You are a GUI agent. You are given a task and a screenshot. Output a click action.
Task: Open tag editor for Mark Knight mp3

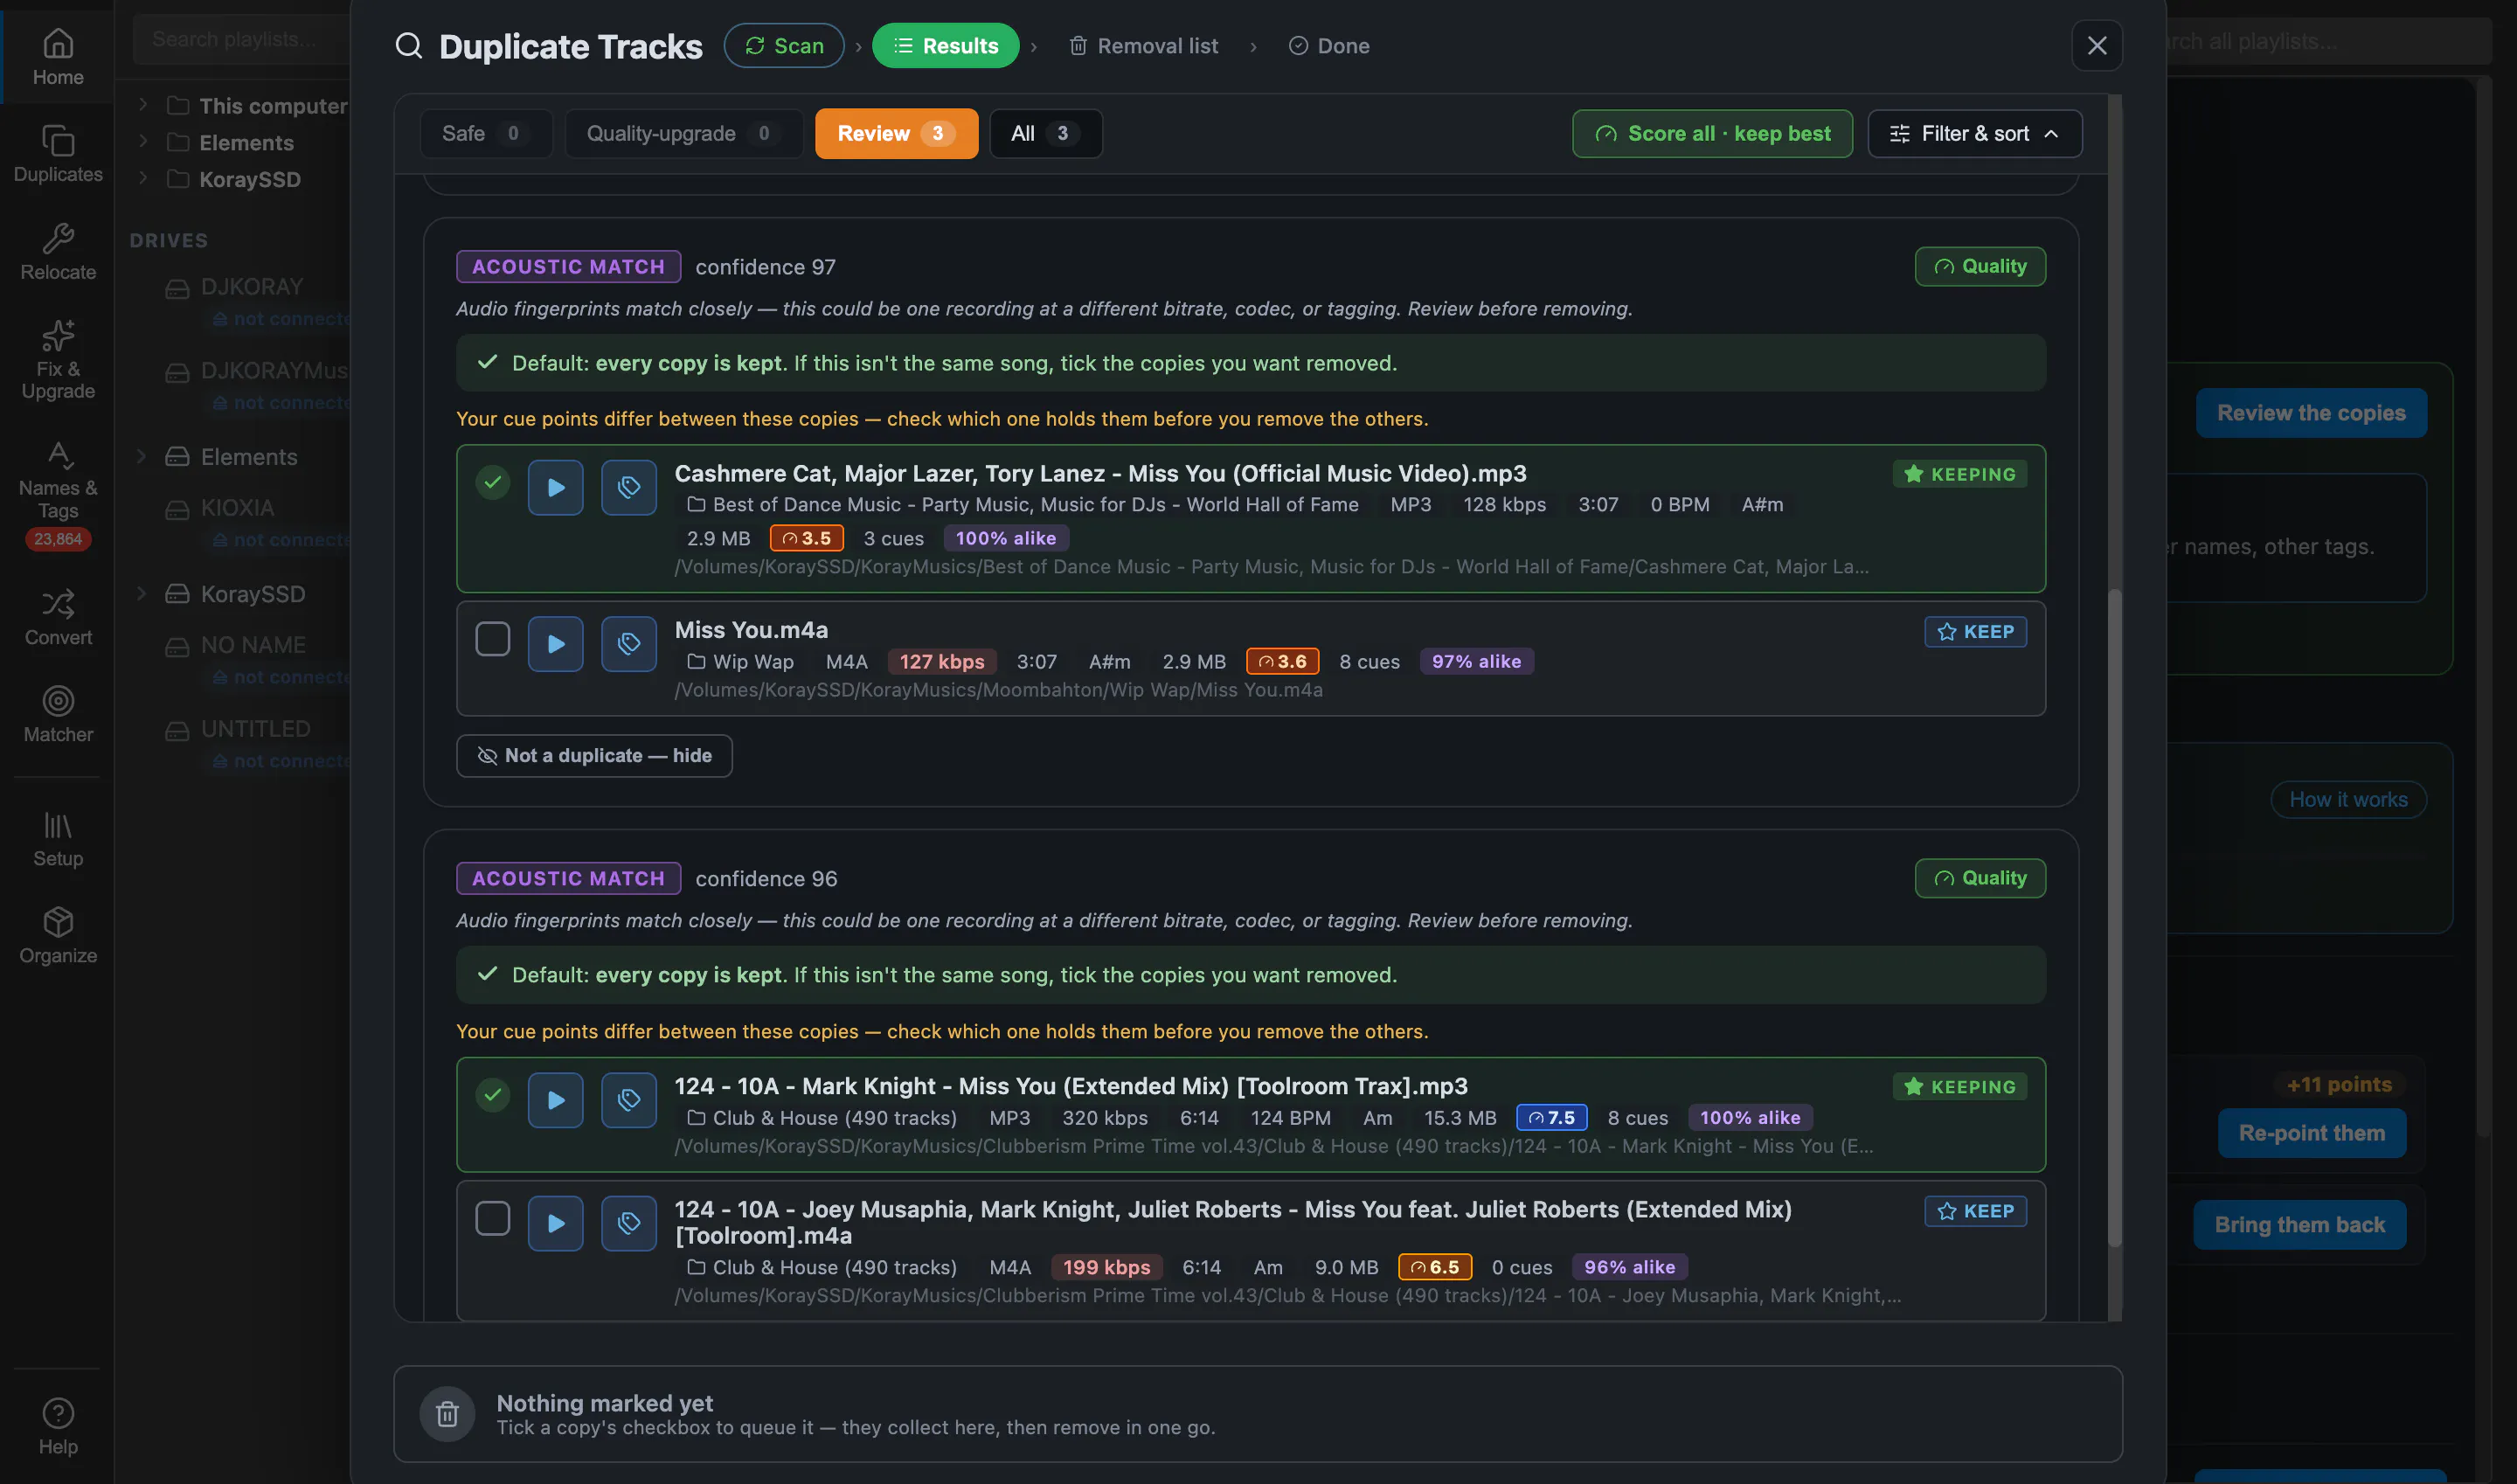pyautogui.click(x=628, y=1100)
